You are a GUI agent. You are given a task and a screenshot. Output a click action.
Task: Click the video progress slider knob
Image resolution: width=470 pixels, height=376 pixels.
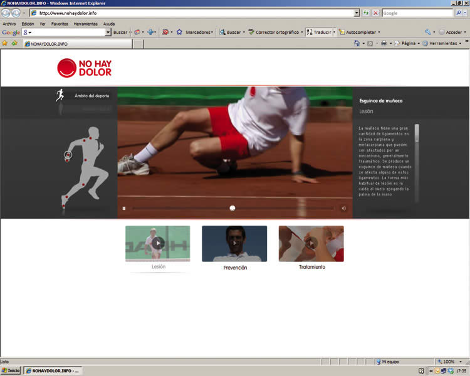(232, 208)
